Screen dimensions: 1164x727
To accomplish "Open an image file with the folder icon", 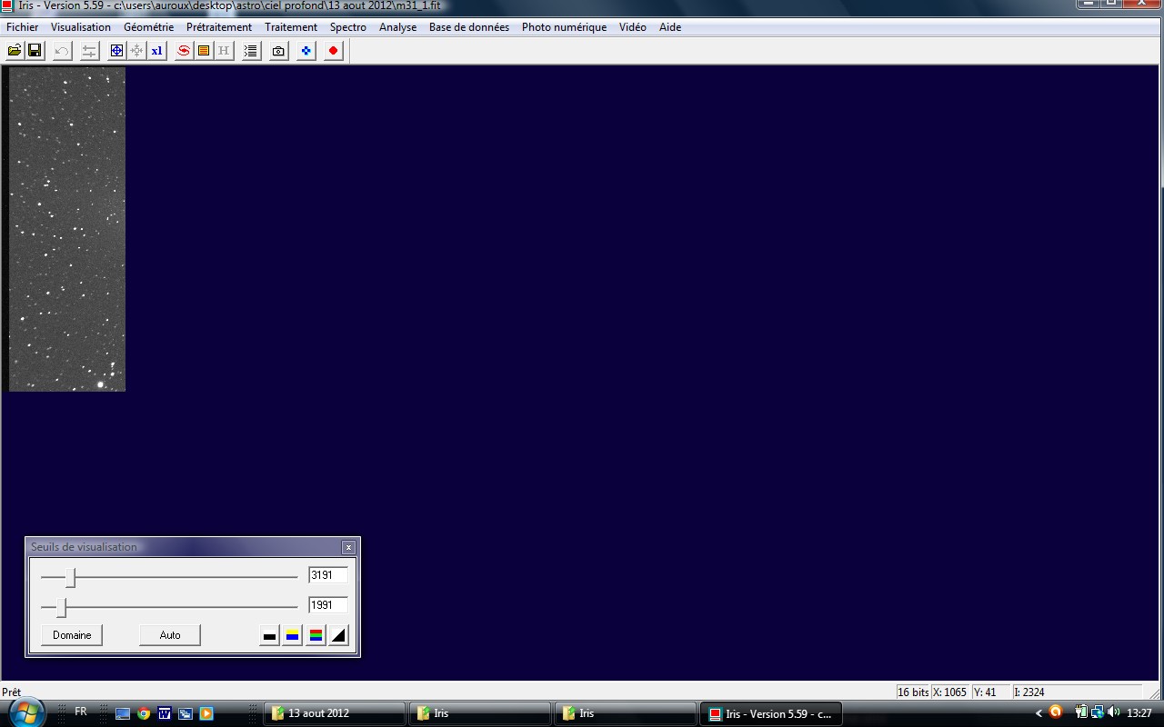I will [x=15, y=51].
